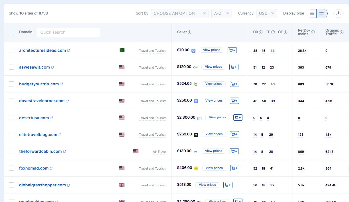Open the theforwardcabin.com domain link
Viewport: 349px width, 202px height.
point(40,151)
